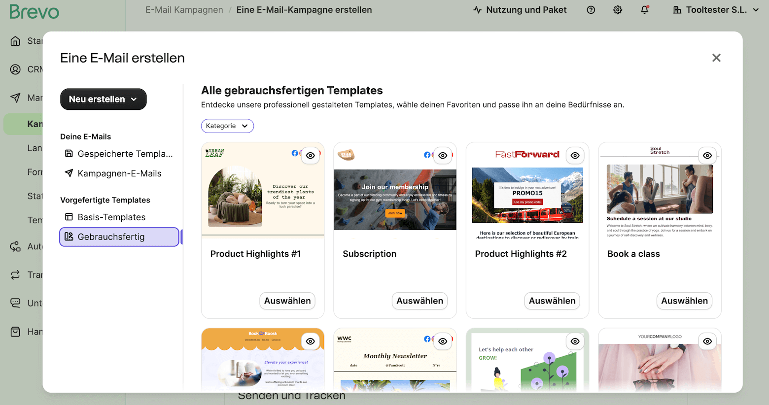Click Auswählen for Product Highlights #2
Image resolution: width=769 pixels, height=405 pixels.
point(552,301)
